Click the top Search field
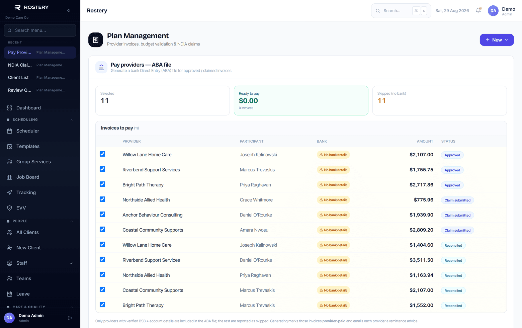Image resolution: width=522 pixels, height=328 pixels. pyautogui.click(x=401, y=11)
